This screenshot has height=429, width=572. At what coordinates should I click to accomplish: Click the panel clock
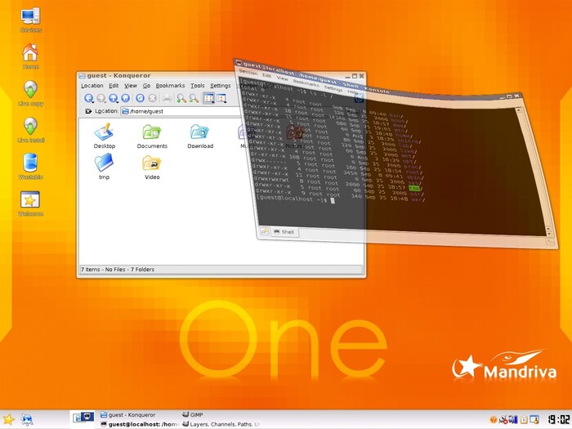coord(558,419)
